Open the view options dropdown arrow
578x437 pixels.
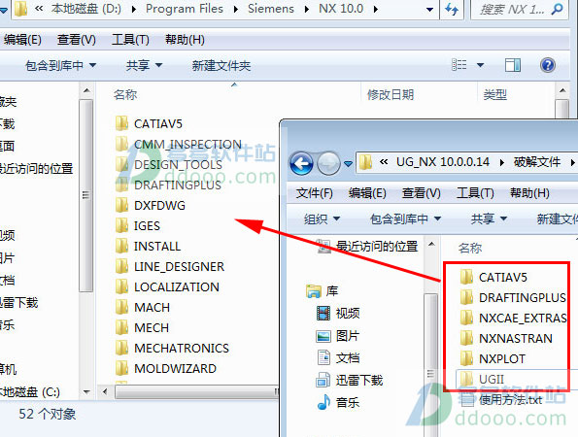coord(480,66)
